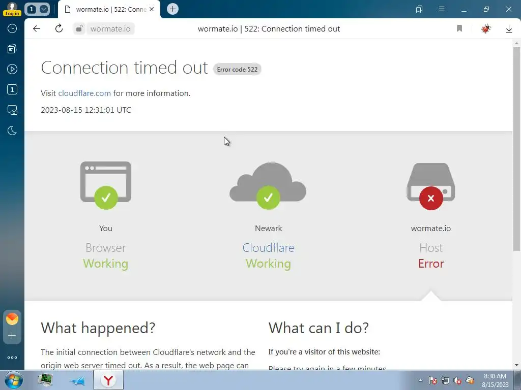Expand the tab list dropdown arrow
The width and height of the screenshot is (521, 390).
point(44,9)
